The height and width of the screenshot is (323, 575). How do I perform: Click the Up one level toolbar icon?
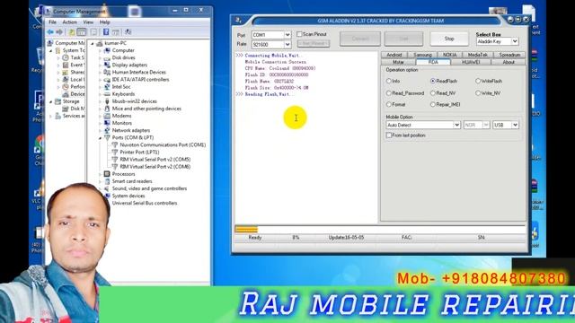pyautogui.click(x=72, y=32)
